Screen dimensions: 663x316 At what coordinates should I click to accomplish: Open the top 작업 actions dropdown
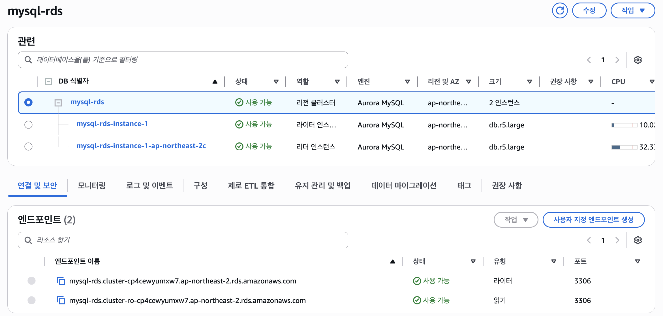633,11
